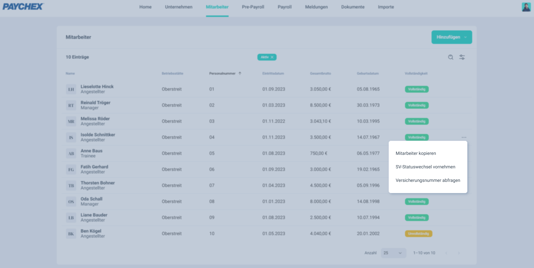Go to the Pre-Payroll tab

tap(253, 7)
